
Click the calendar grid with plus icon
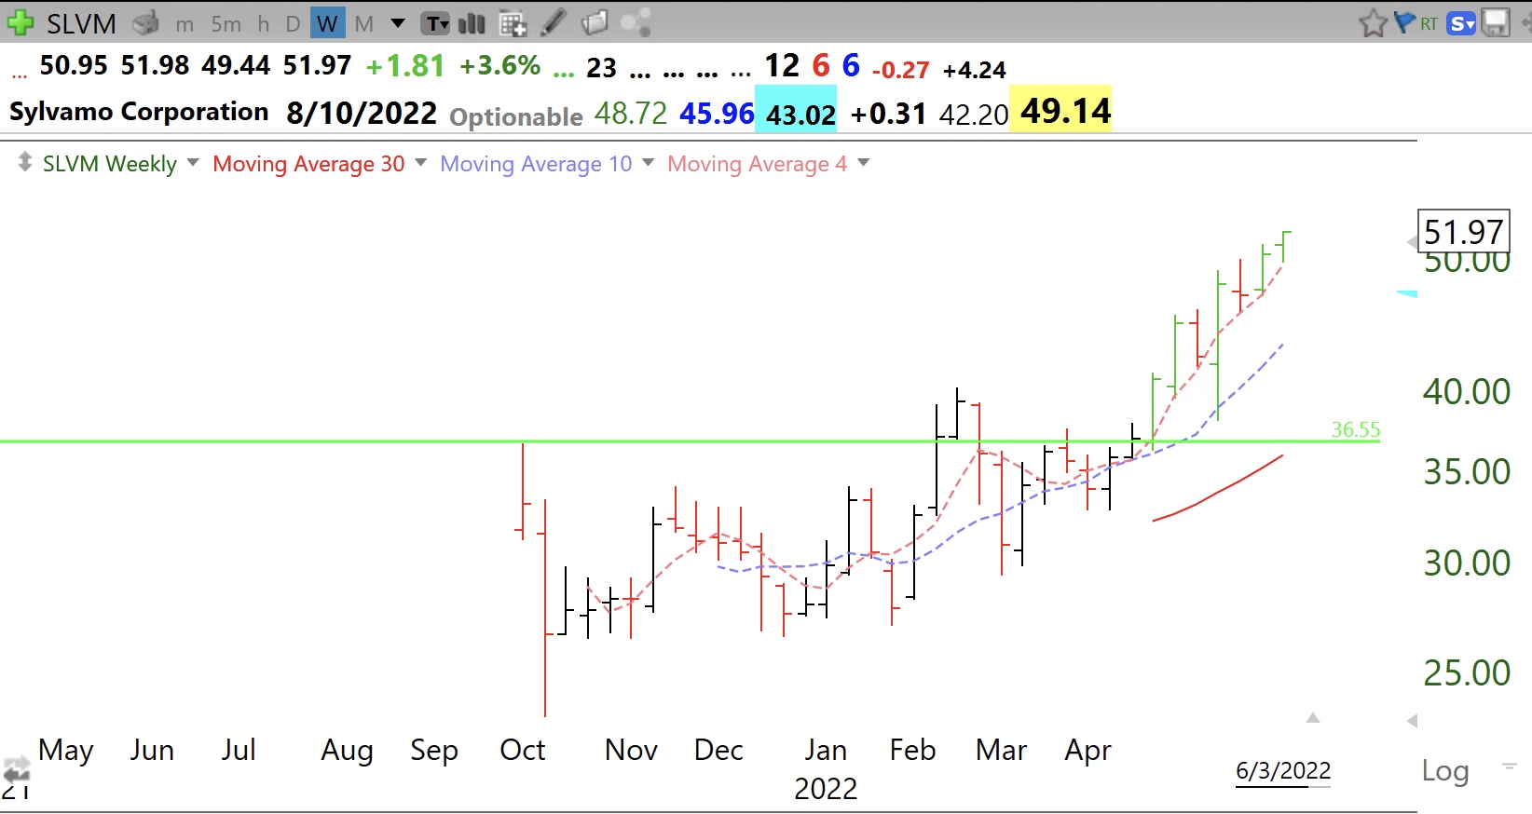[x=513, y=23]
